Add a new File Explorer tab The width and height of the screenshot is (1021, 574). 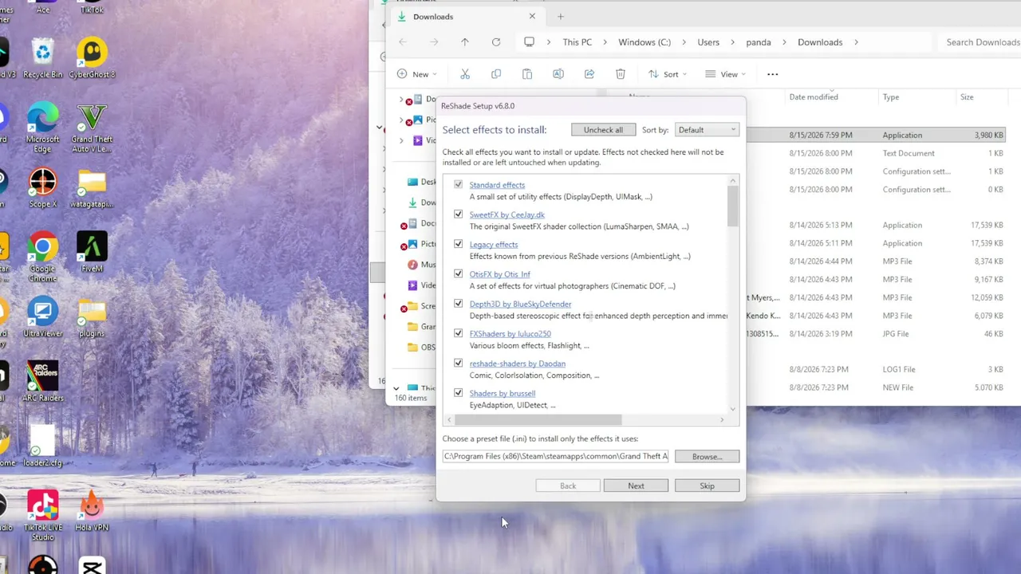click(x=560, y=17)
